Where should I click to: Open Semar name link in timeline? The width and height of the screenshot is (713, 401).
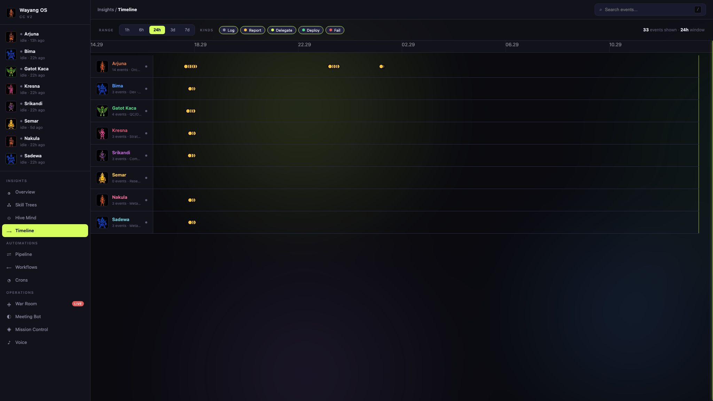pos(119,175)
